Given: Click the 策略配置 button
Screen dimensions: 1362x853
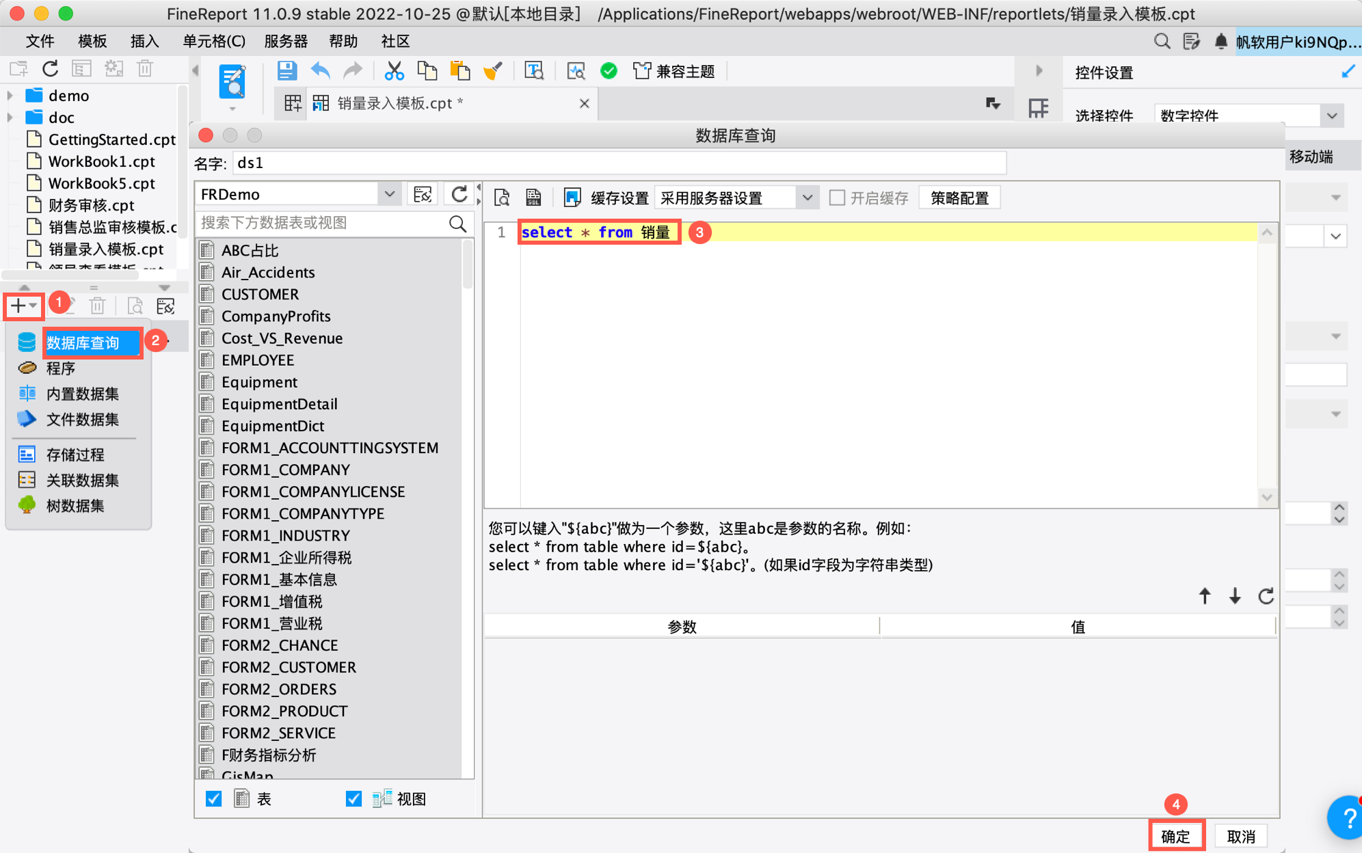Looking at the screenshot, I should (x=959, y=198).
